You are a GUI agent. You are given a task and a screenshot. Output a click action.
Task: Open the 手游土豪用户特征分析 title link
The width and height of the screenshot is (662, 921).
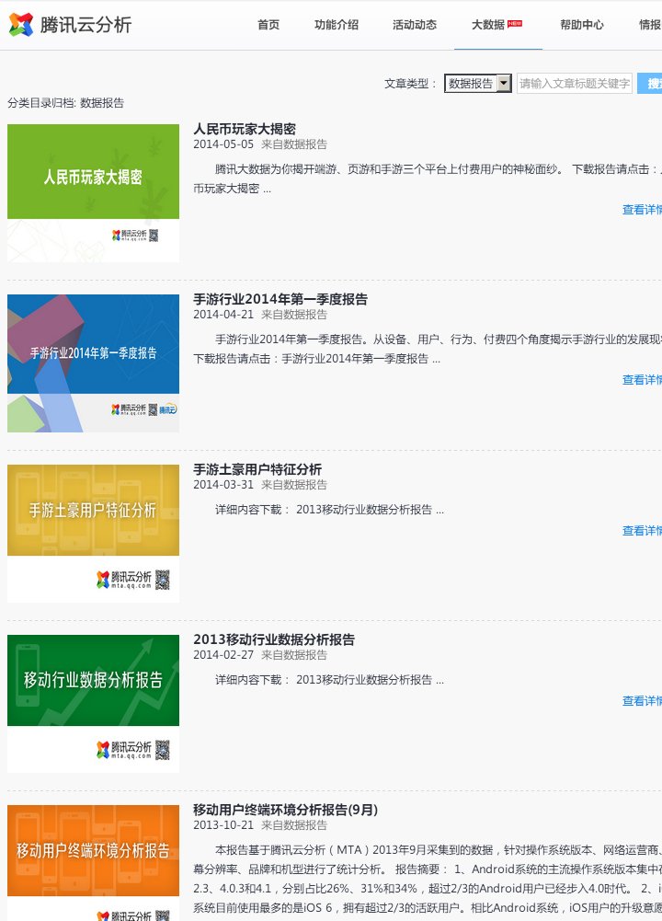click(x=257, y=469)
